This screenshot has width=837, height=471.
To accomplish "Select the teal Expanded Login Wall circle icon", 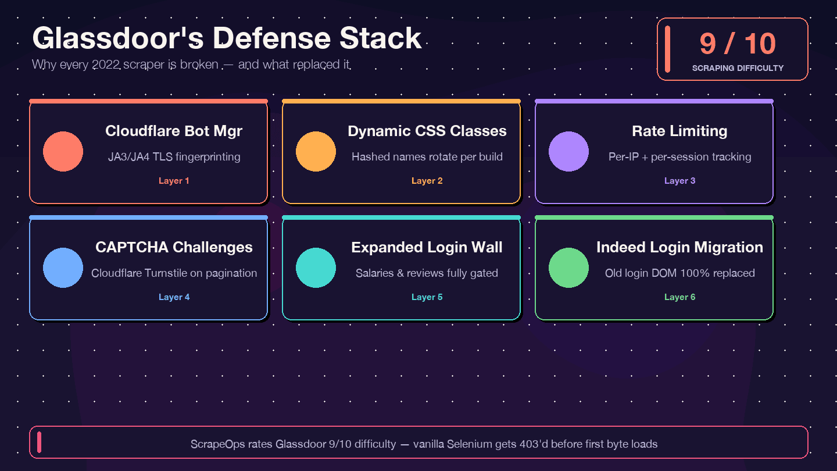I will click(x=316, y=267).
